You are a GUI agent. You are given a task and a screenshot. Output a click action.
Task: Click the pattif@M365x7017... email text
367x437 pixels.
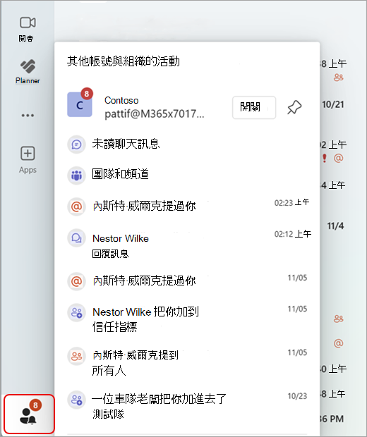click(155, 114)
